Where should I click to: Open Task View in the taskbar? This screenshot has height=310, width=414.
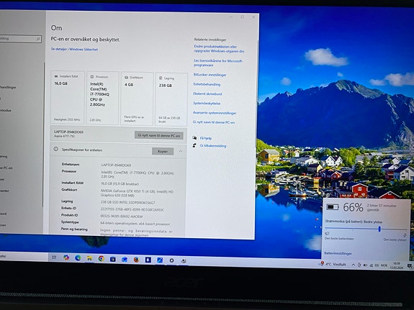(x=54, y=257)
